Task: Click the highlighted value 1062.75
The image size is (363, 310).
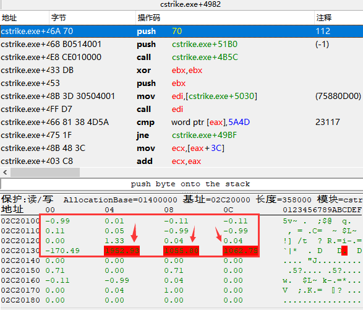Action: pos(241,251)
